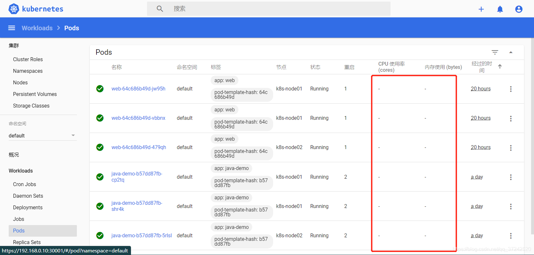
Task: Click 'a day' age of java-demo-b57dd87fb-shr4k
Action: pyautogui.click(x=477, y=206)
